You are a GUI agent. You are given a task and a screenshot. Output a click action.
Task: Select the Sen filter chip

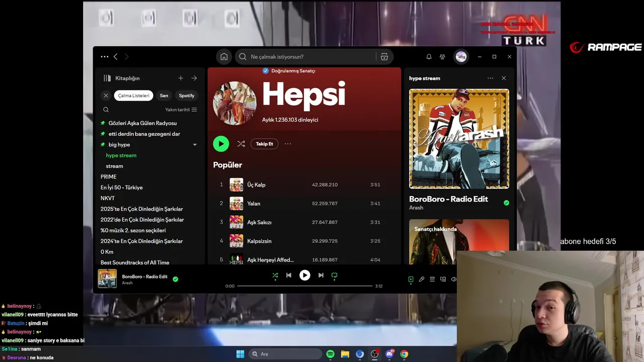164,96
